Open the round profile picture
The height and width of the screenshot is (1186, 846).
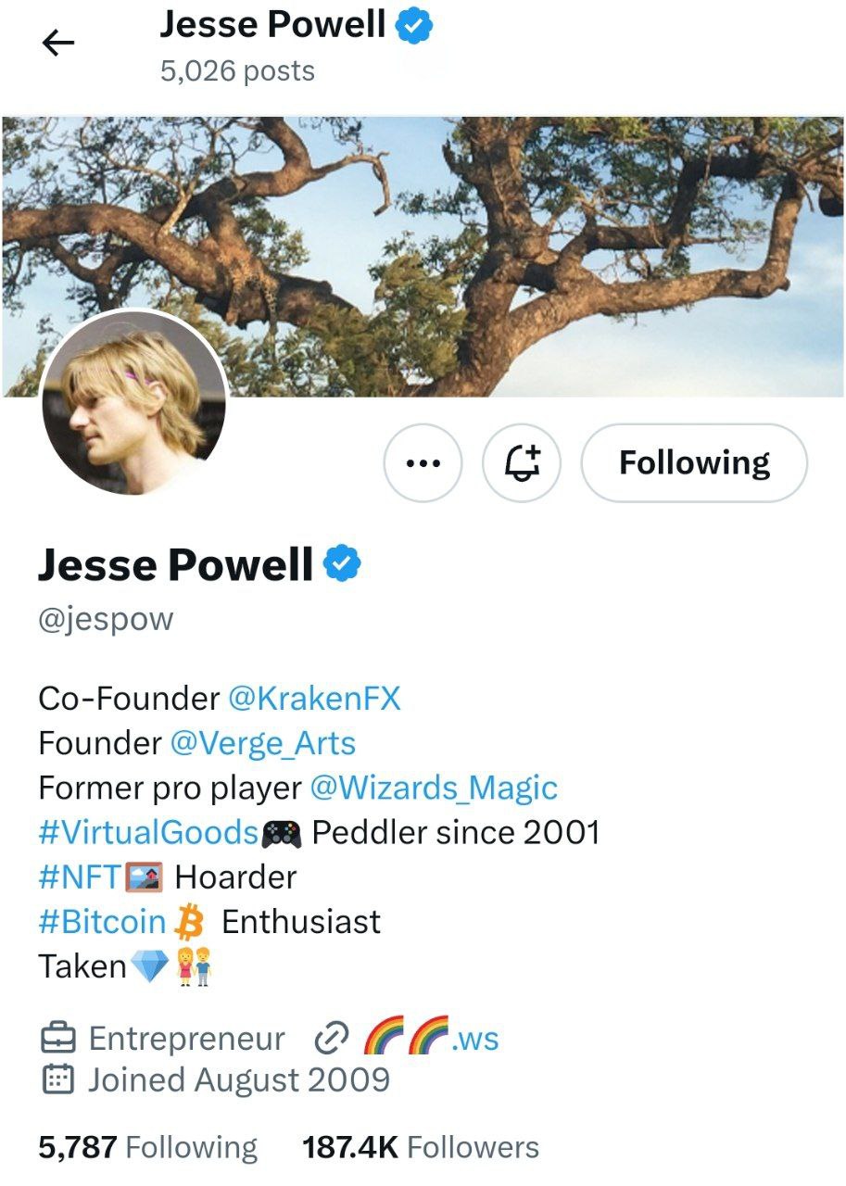click(134, 401)
